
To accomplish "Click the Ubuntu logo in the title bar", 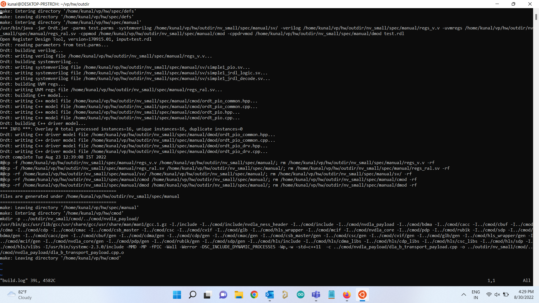I will pos(3,4).
